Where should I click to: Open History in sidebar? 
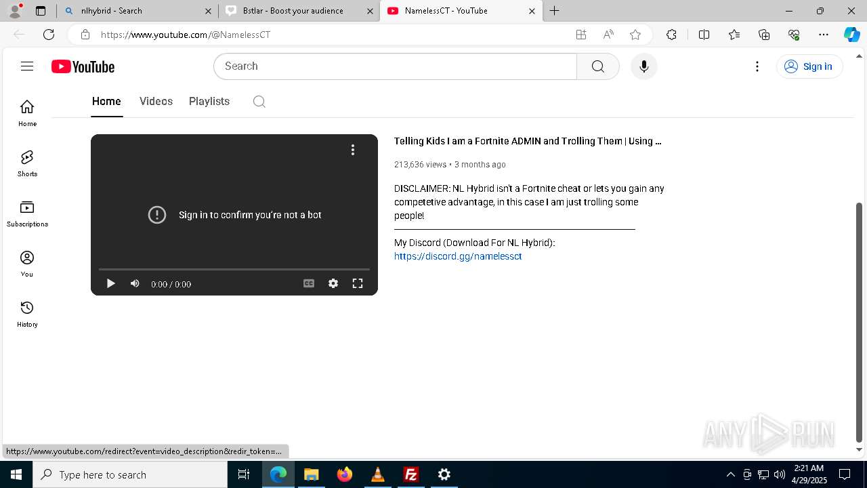click(x=27, y=314)
